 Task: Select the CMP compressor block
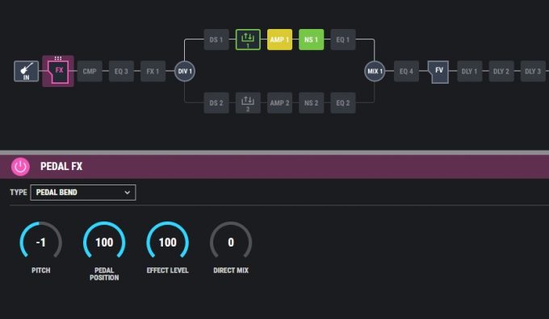tap(90, 71)
